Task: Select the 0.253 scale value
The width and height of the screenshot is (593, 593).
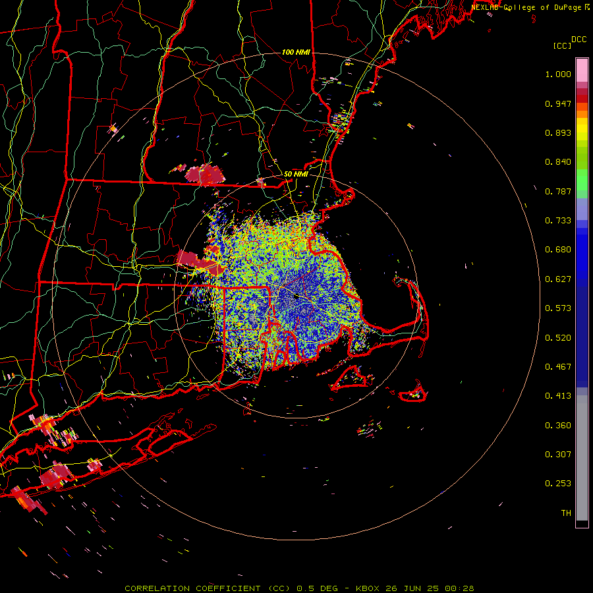Action: tap(558, 484)
